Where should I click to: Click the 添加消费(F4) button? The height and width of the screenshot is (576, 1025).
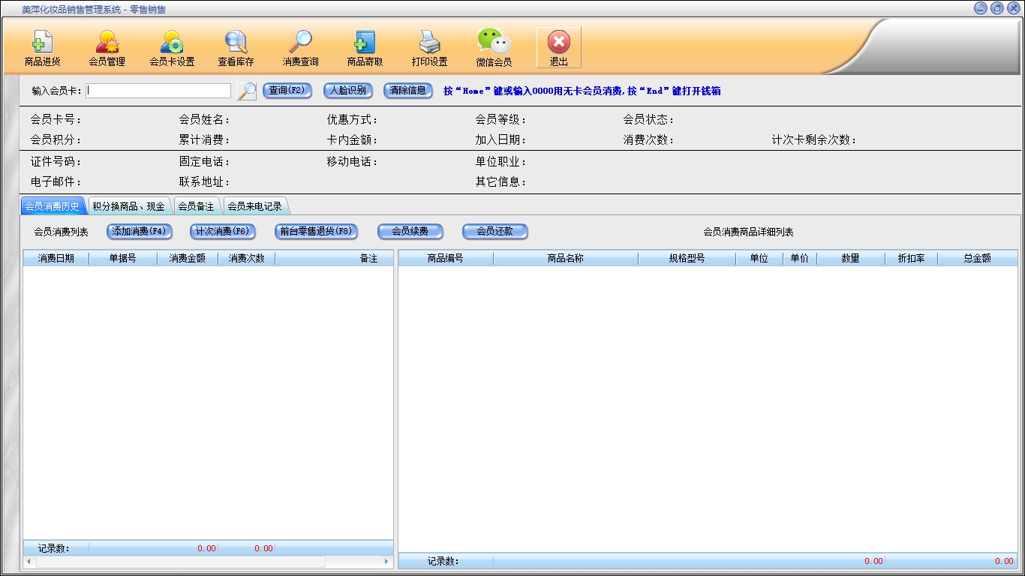(x=140, y=232)
